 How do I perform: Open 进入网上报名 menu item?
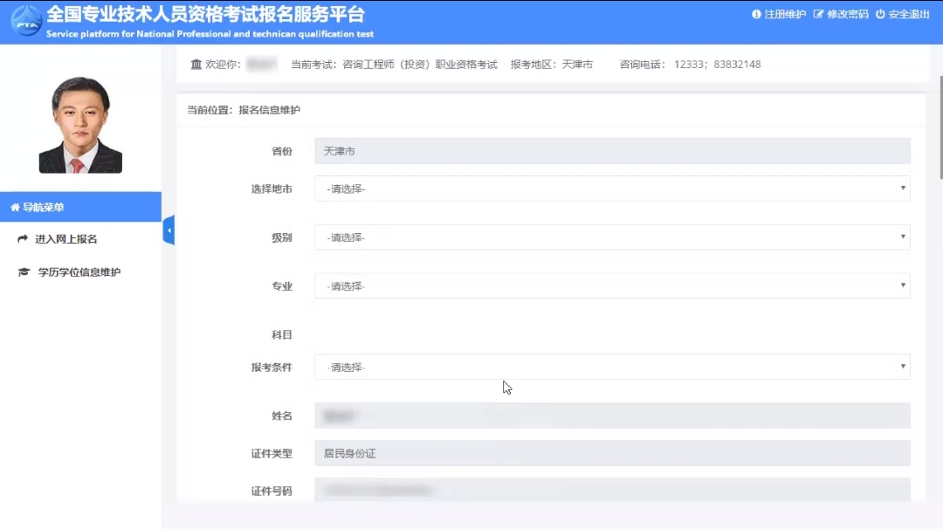point(65,239)
